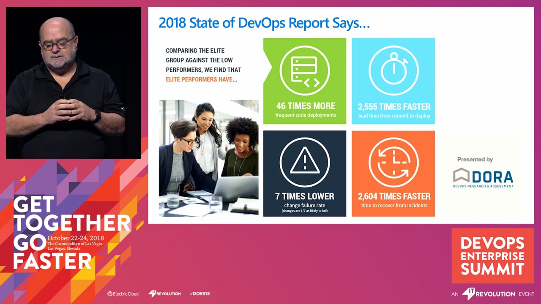This screenshot has height=304, width=541.
Task: Click the stopwatch lead time icon
Action: 393,70
